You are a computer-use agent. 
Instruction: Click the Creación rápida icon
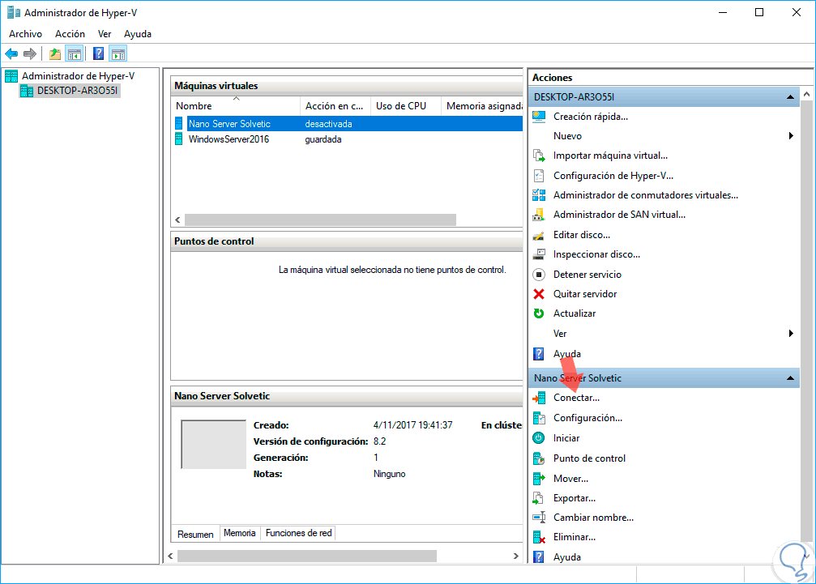539,117
